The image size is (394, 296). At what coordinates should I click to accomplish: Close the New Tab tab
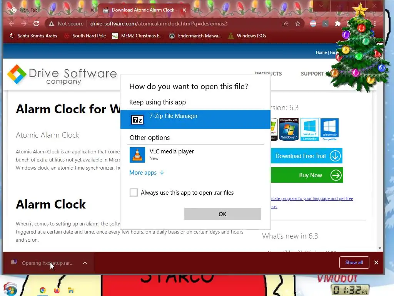point(92,10)
